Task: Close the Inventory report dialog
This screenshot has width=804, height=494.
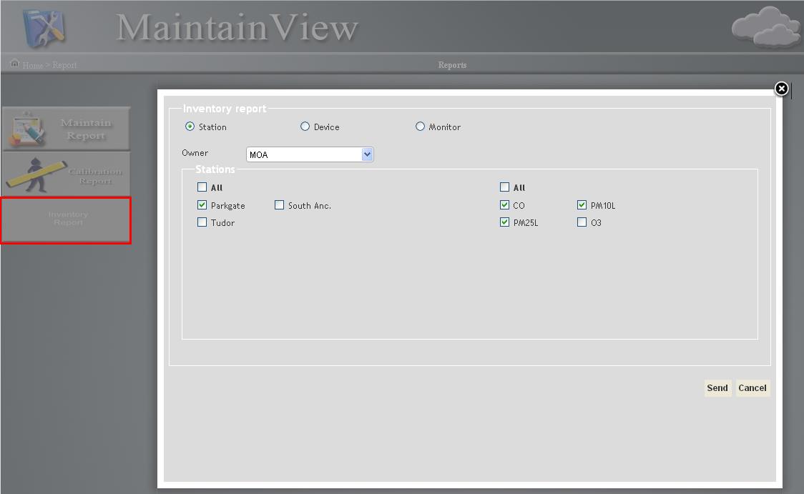Action: 781,89
